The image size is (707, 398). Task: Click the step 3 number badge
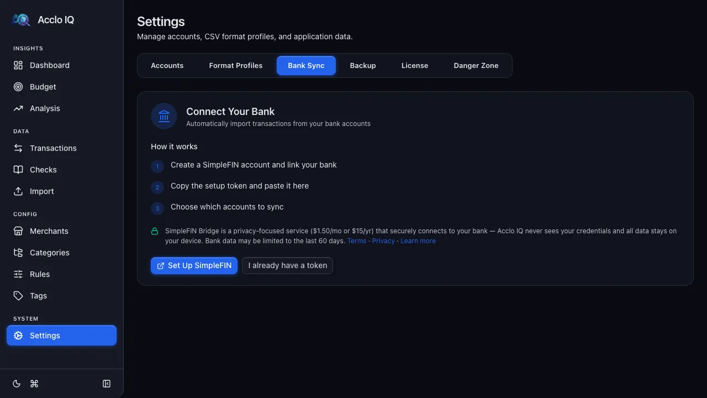(x=157, y=208)
